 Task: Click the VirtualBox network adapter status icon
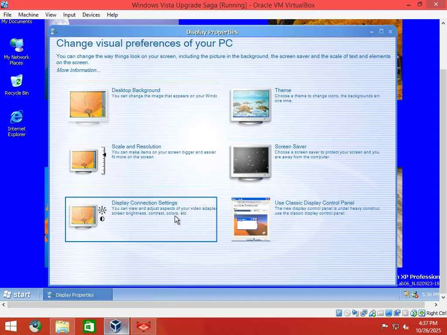point(364,313)
